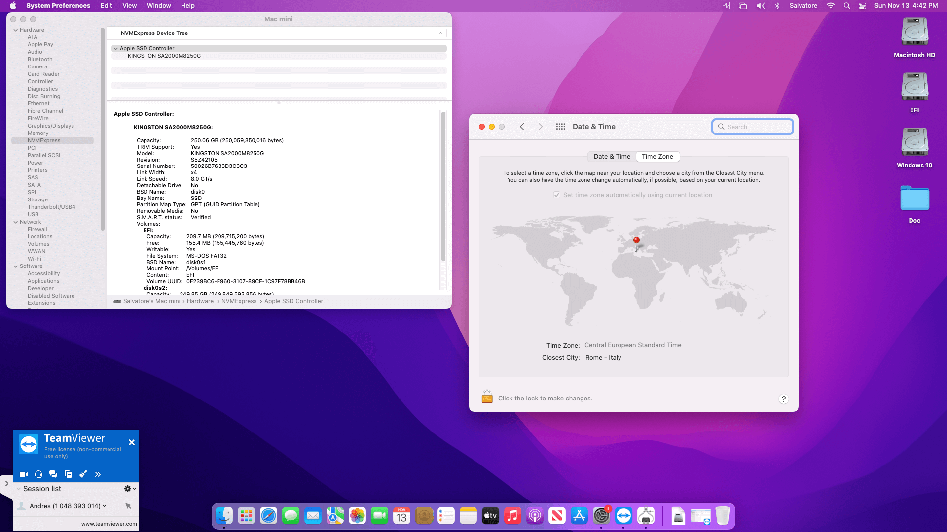Open Control Center in menu bar
Viewport: 947px width, 532px height.
[863, 6]
